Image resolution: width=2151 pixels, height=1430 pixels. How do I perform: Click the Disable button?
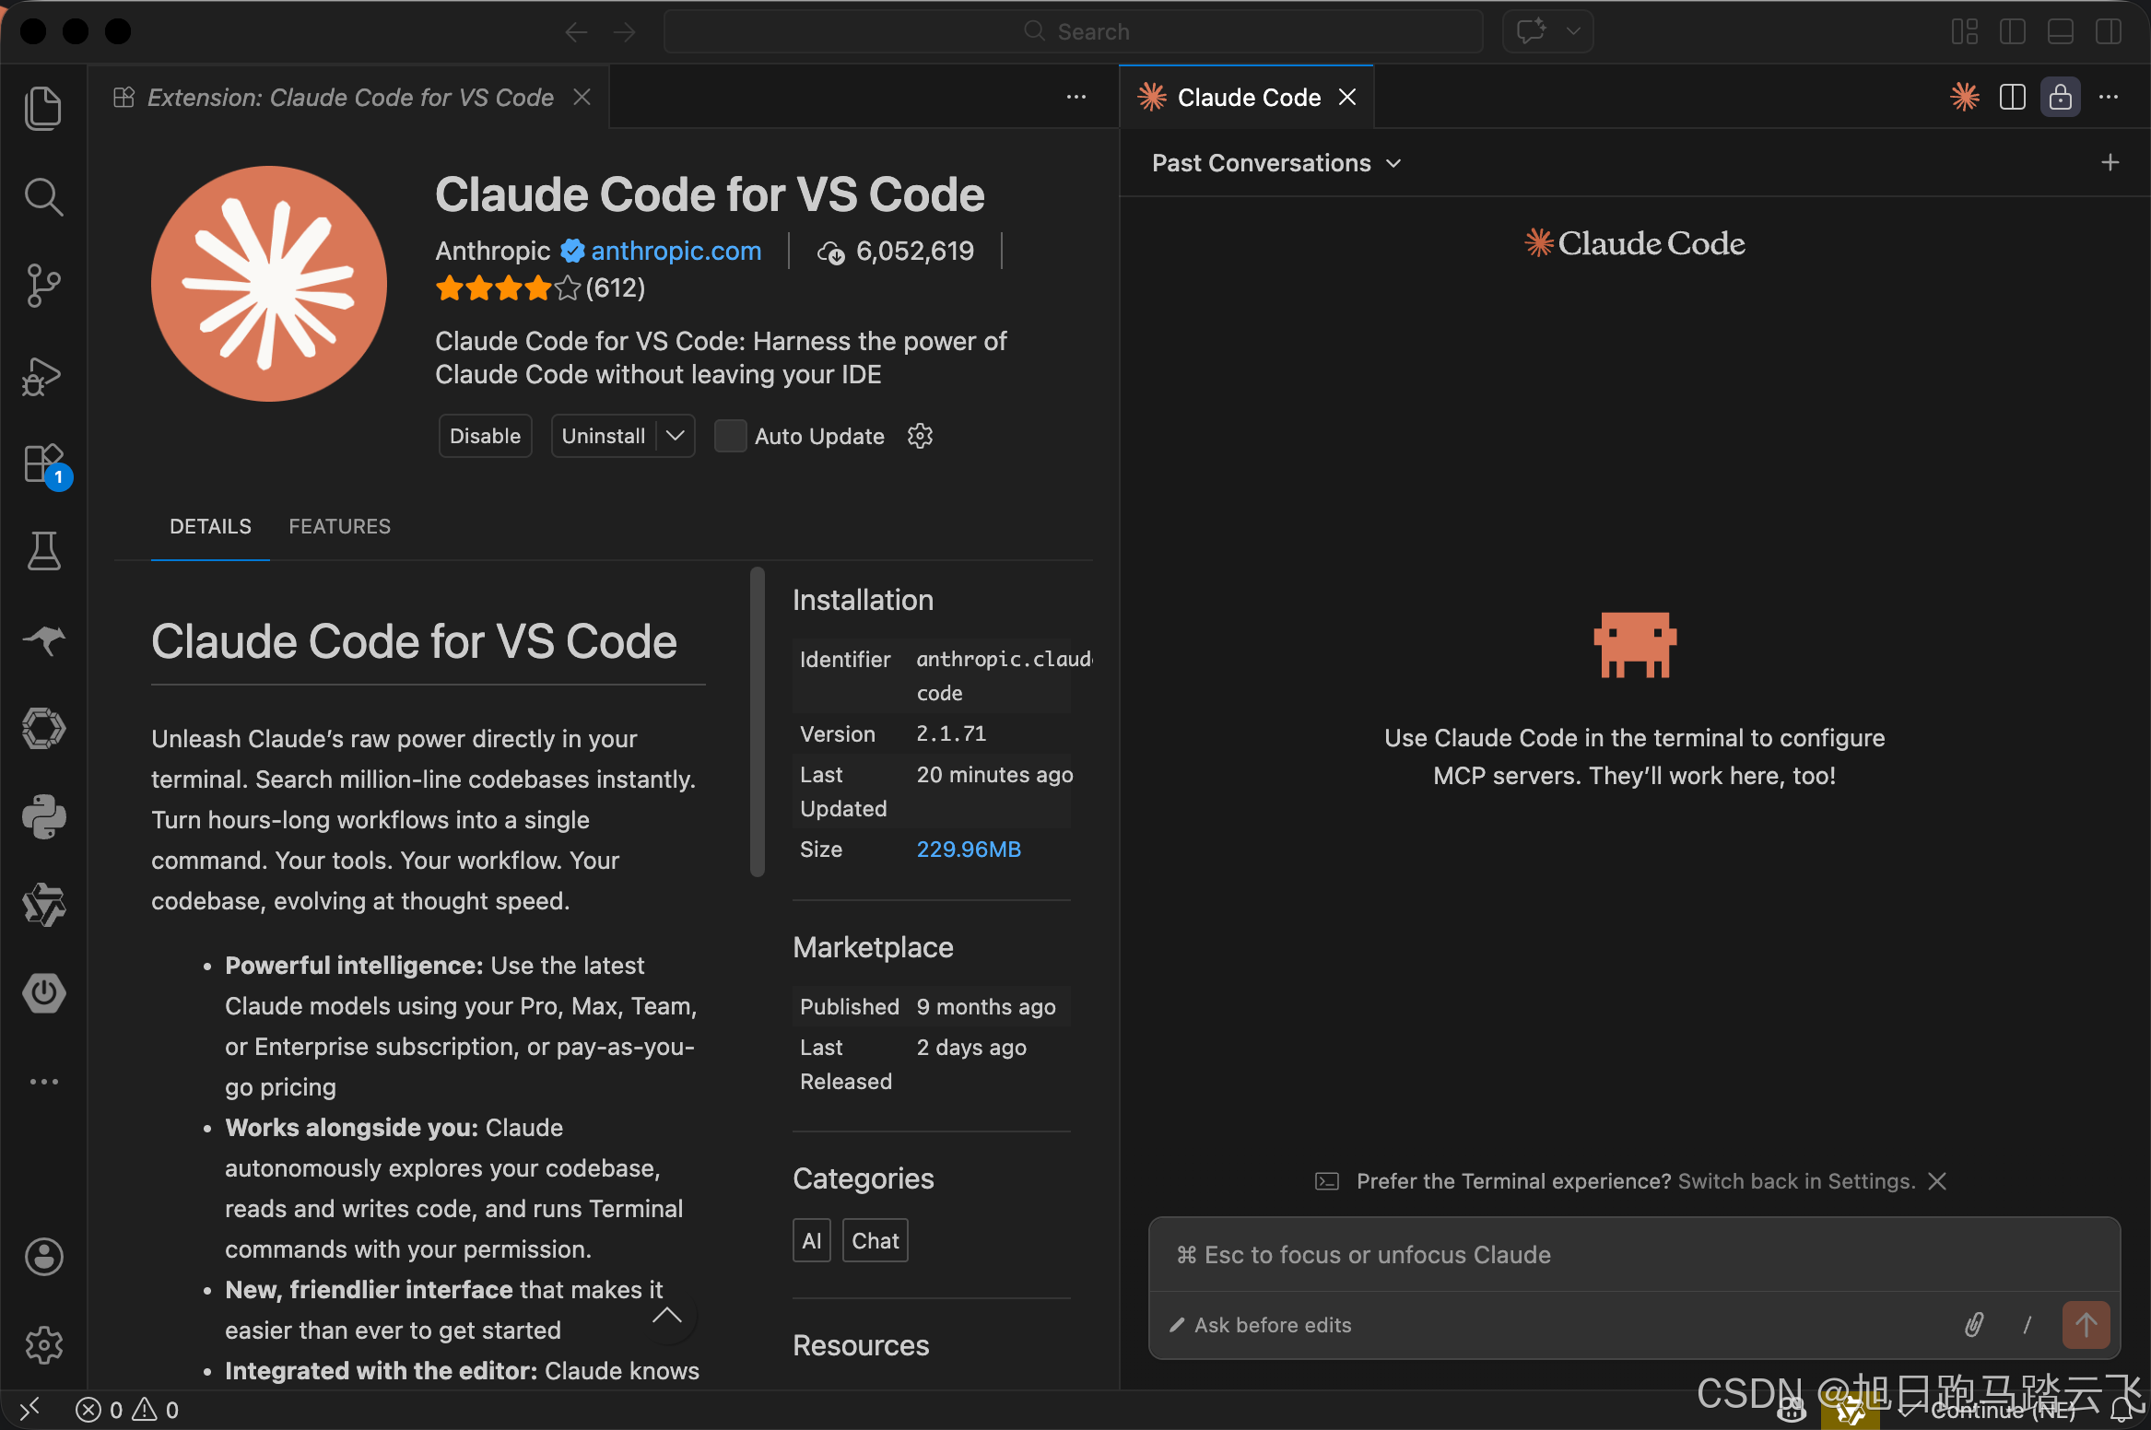485,436
